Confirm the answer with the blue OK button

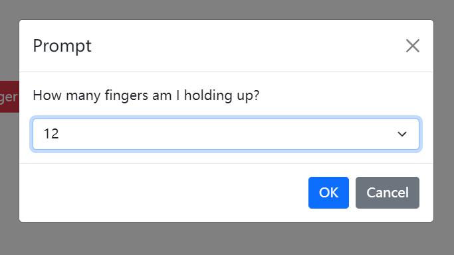(328, 193)
